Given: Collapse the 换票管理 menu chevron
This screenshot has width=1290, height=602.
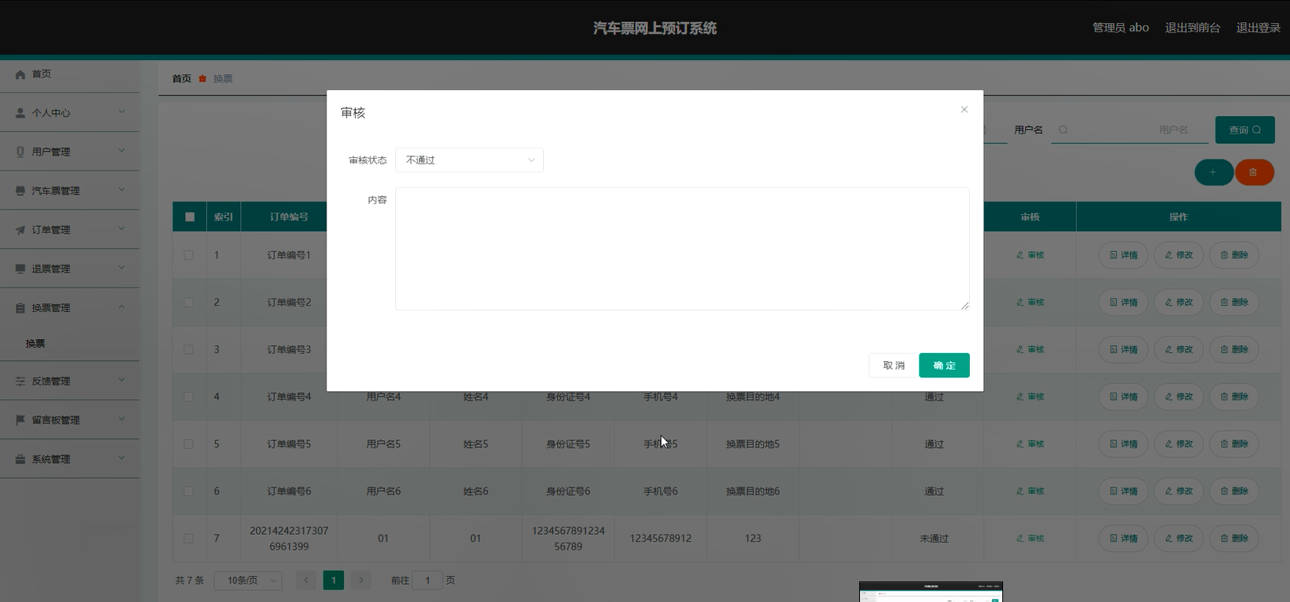Looking at the screenshot, I should (122, 307).
